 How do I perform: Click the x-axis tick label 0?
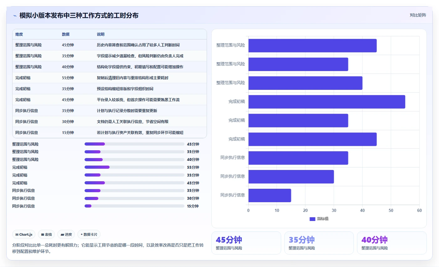[x=248, y=210]
